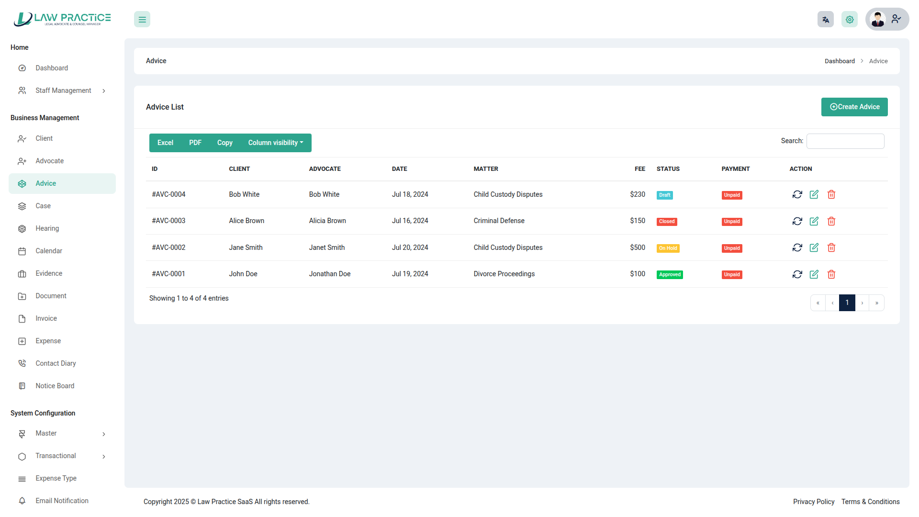Open the Hearing menu item in the sidebar

(47, 228)
